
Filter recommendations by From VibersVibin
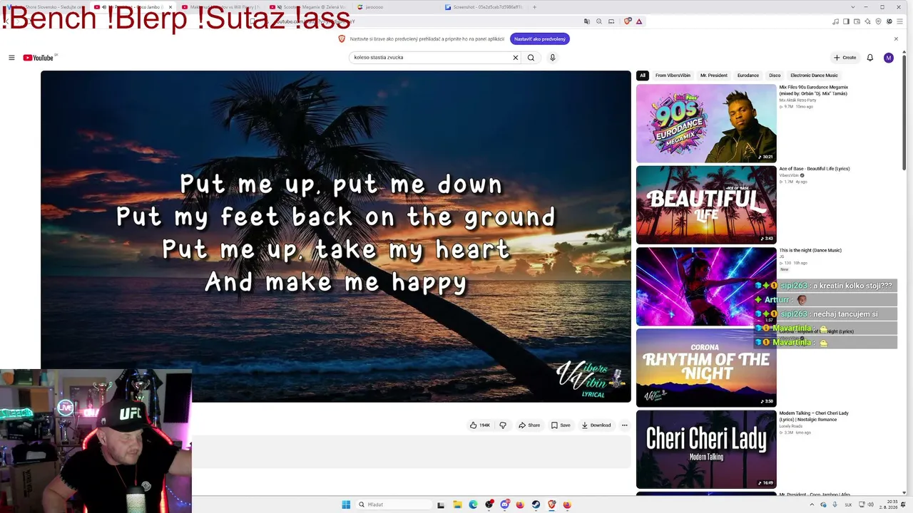[673, 76]
